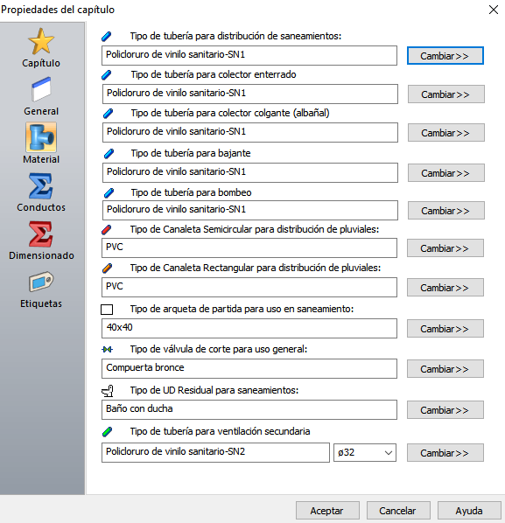The image size is (505, 523).
Task: Click the colector colgante pipe field
Action: point(250,132)
